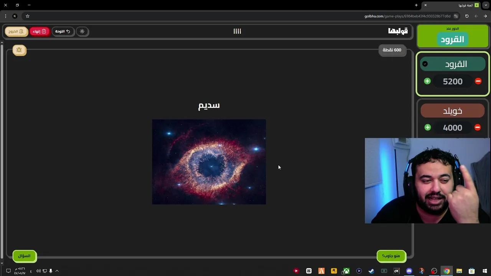Open Windows Start menu

point(485,271)
